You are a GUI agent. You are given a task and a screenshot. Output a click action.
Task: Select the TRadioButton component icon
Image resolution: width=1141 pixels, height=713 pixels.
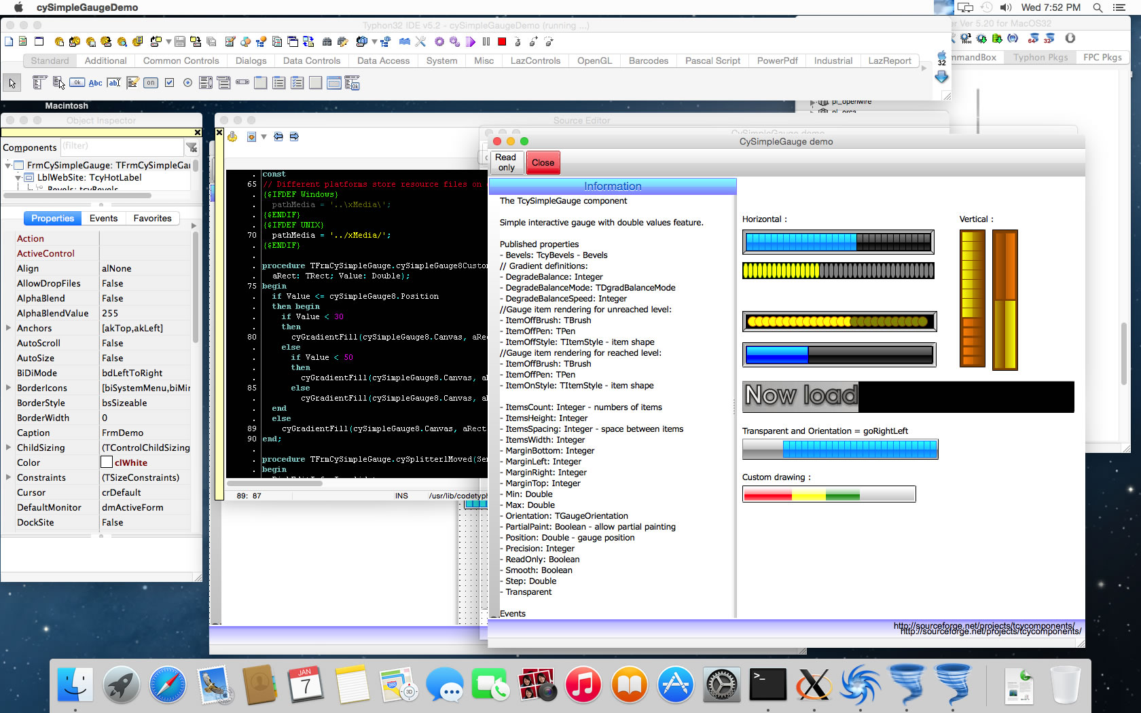coord(187,83)
